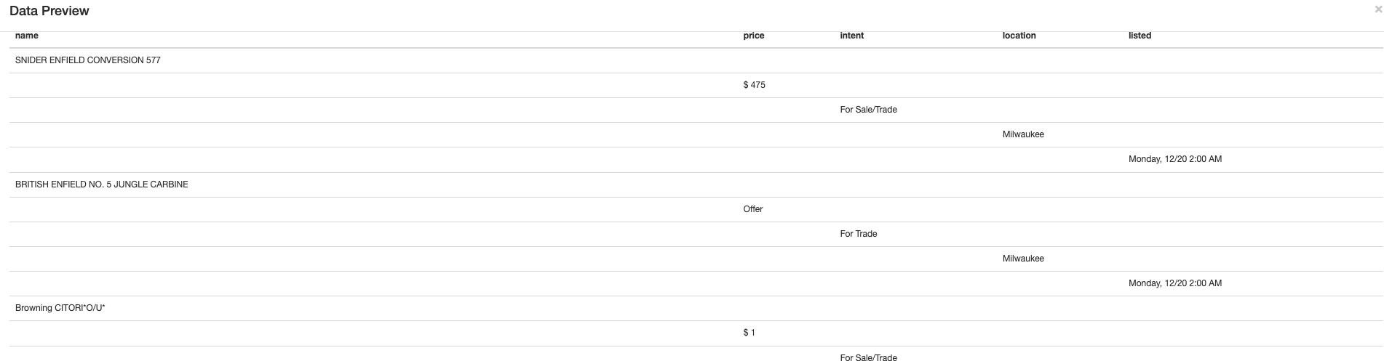This screenshot has width=1384, height=361.
Task: Click Milwaukee location for the Jungle Carbine listing
Action: click(x=1023, y=259)
